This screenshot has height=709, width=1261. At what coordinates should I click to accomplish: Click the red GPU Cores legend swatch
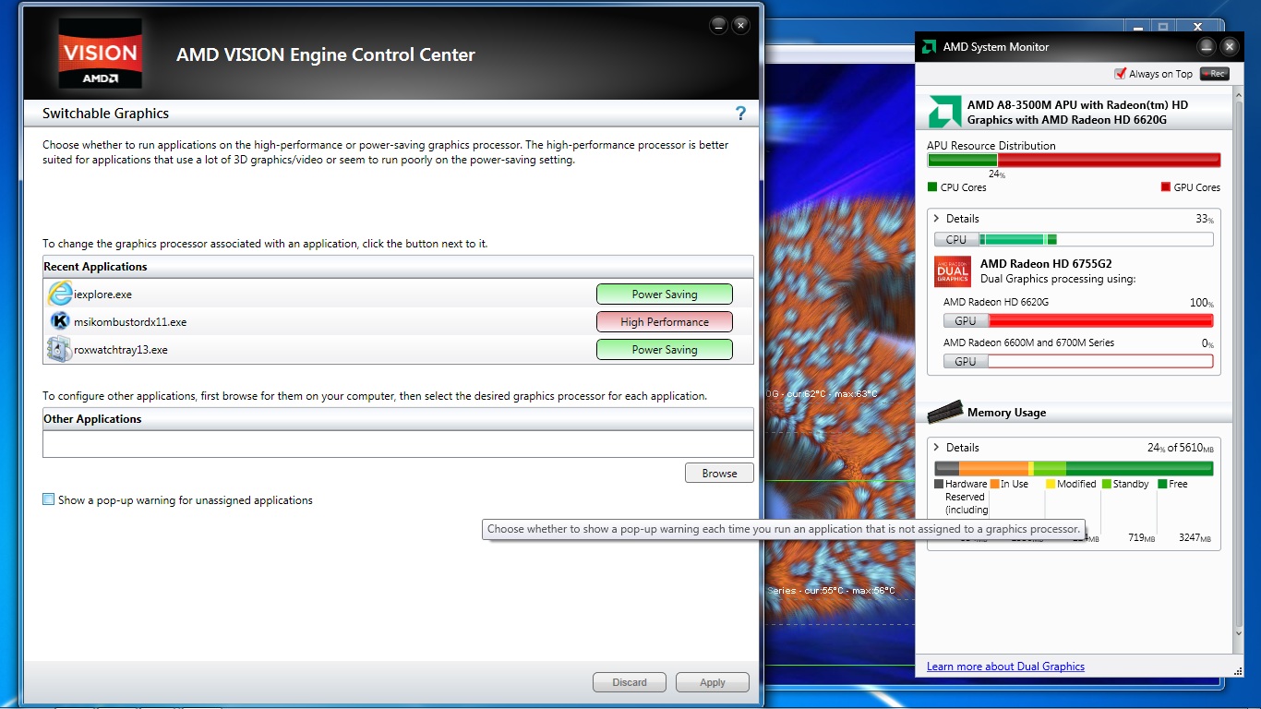(x=1166, y=187)
